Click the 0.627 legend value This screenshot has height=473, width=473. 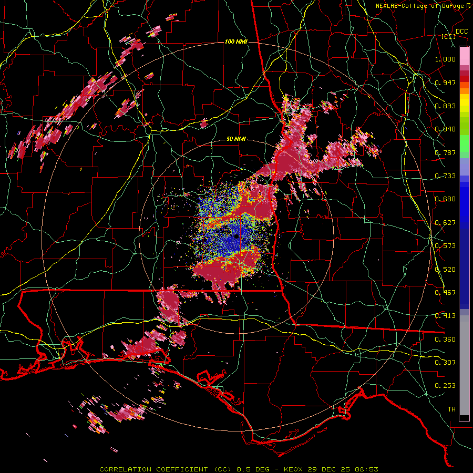(x=445, y=223)
